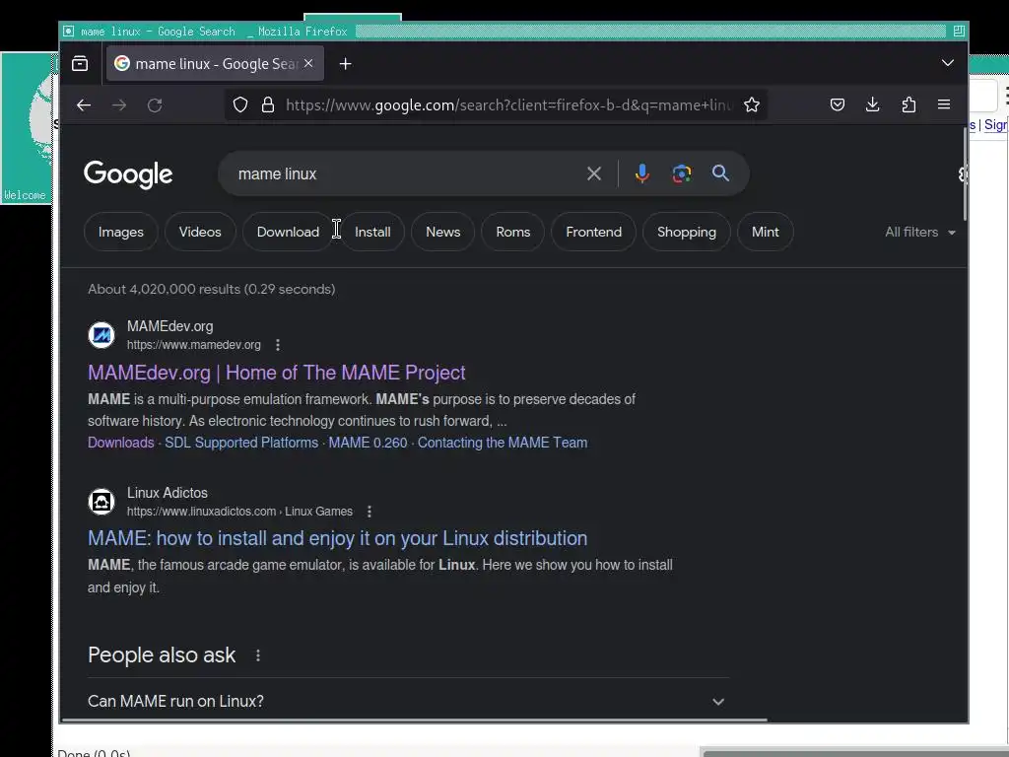Open the MAME 0.260 sitelink
Image resolution: width=1009 pixels, height=757 pixels.
(369, 443)
